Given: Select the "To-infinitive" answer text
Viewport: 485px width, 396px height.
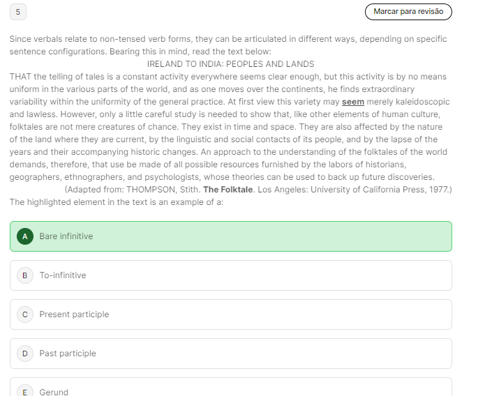Looking at the screenshot, I should [x=63, y=275].
